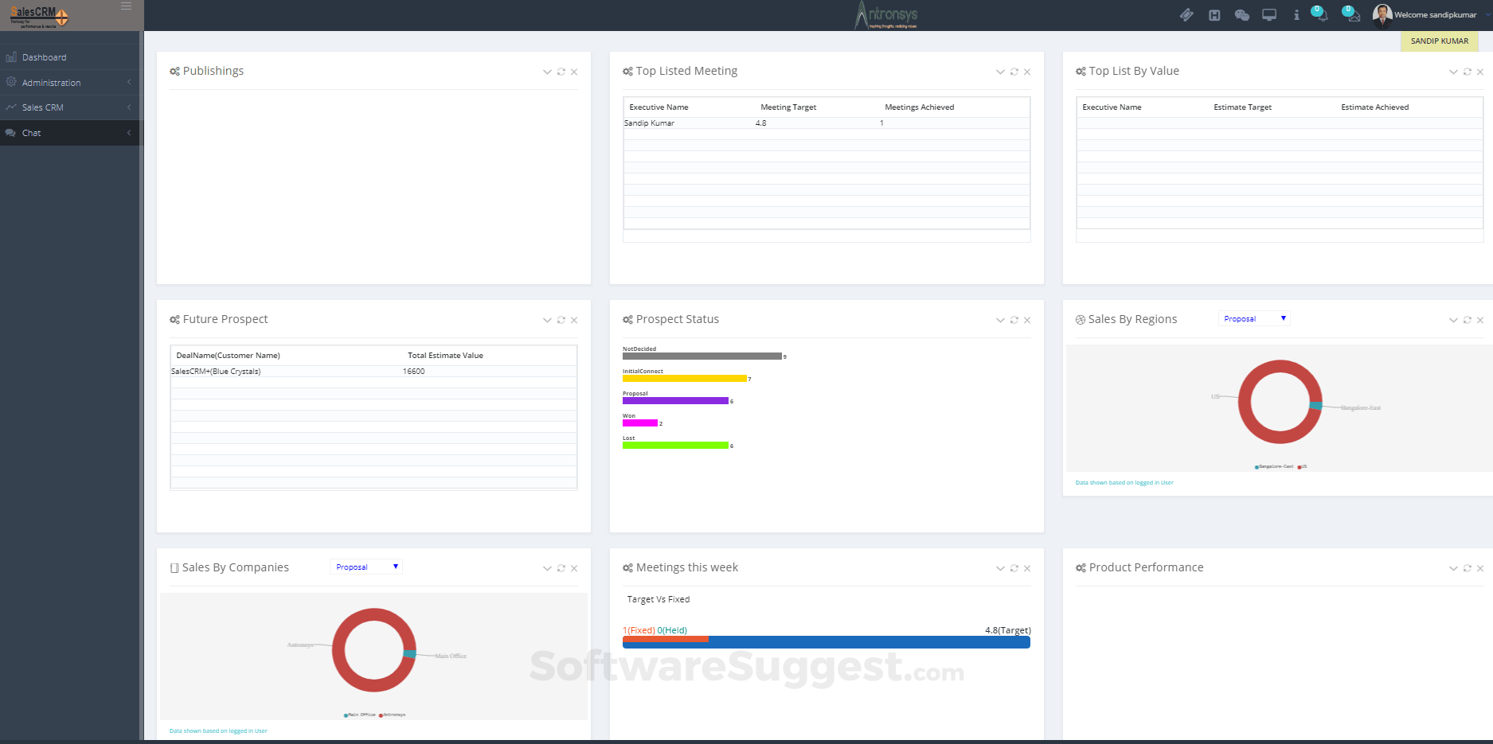The image size is (1493, 744).
Task: Open the bell notifications icon
Action: 1320,14
